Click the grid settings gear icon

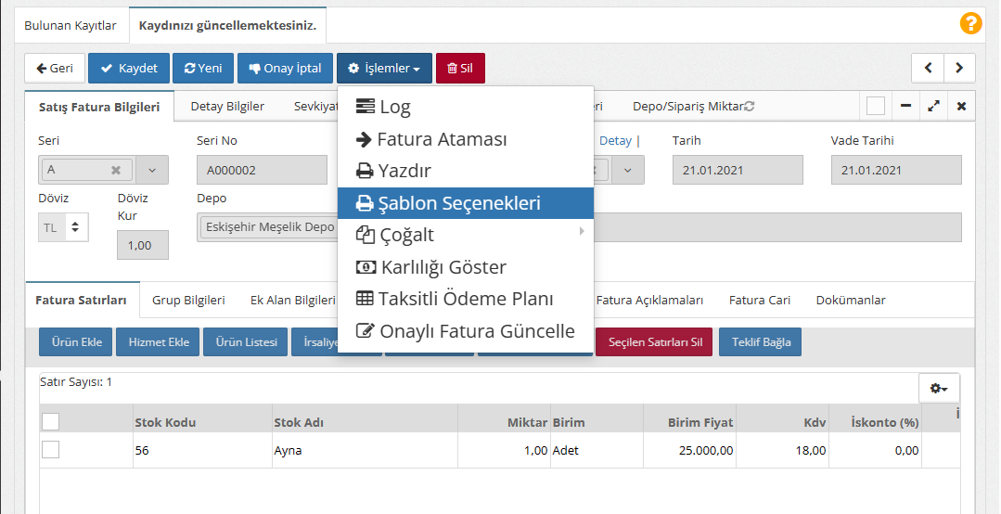[939, 388]
